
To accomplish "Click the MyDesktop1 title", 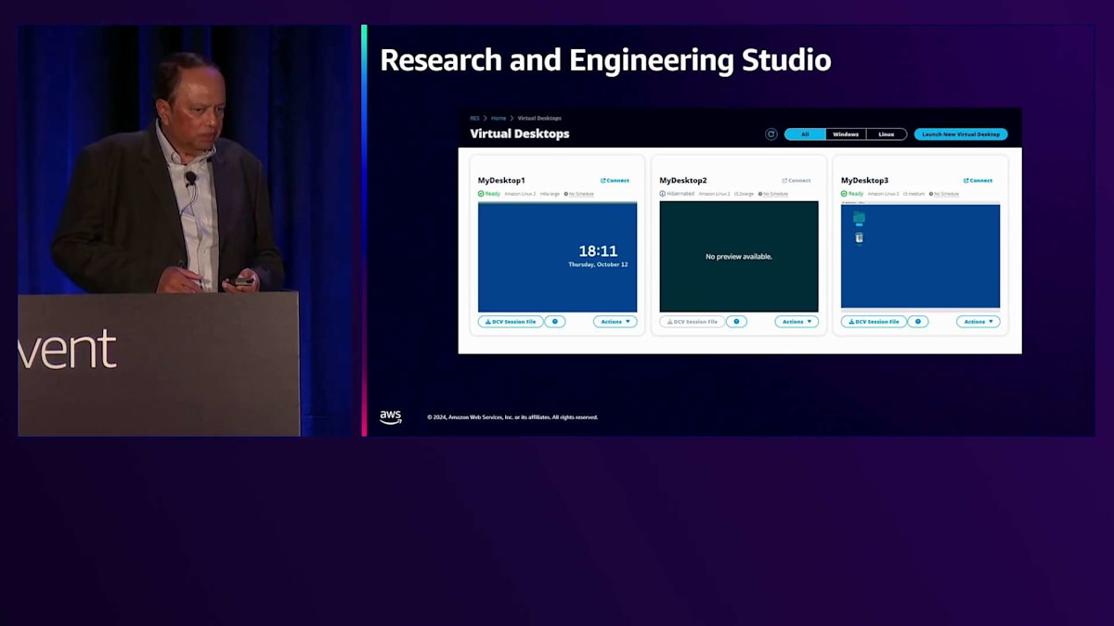I will pyautogui.click(x=501, y=181).
